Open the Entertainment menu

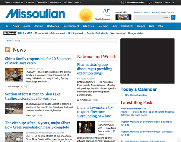tap(71, 26)
